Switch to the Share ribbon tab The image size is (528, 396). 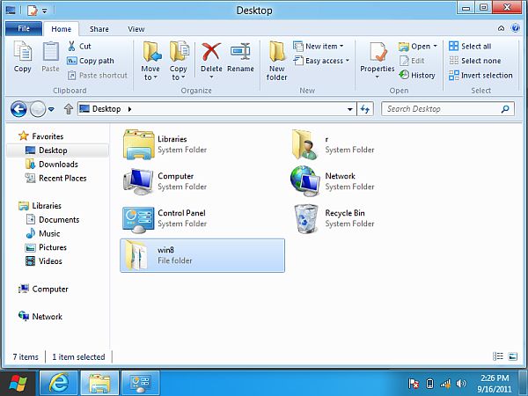(x=99, y=29)
